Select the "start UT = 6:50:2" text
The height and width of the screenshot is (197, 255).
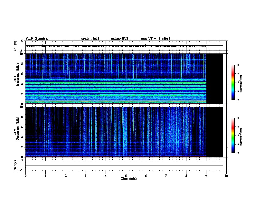(156, 39)
